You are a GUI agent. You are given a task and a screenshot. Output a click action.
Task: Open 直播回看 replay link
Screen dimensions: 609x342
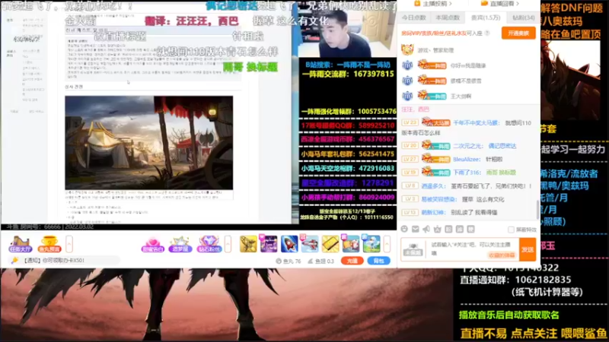click(x=500, y=4)
